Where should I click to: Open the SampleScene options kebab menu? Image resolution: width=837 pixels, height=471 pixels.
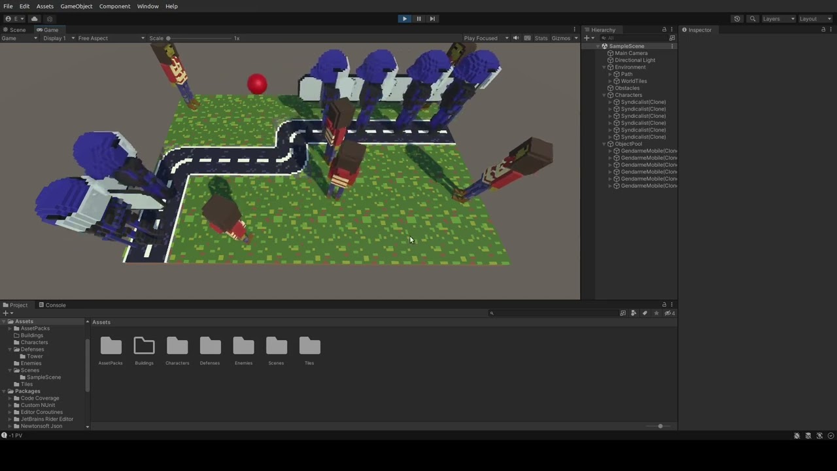coord(672,46)
